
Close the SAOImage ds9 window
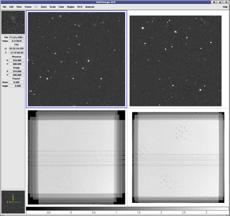[x=226, y=2]
